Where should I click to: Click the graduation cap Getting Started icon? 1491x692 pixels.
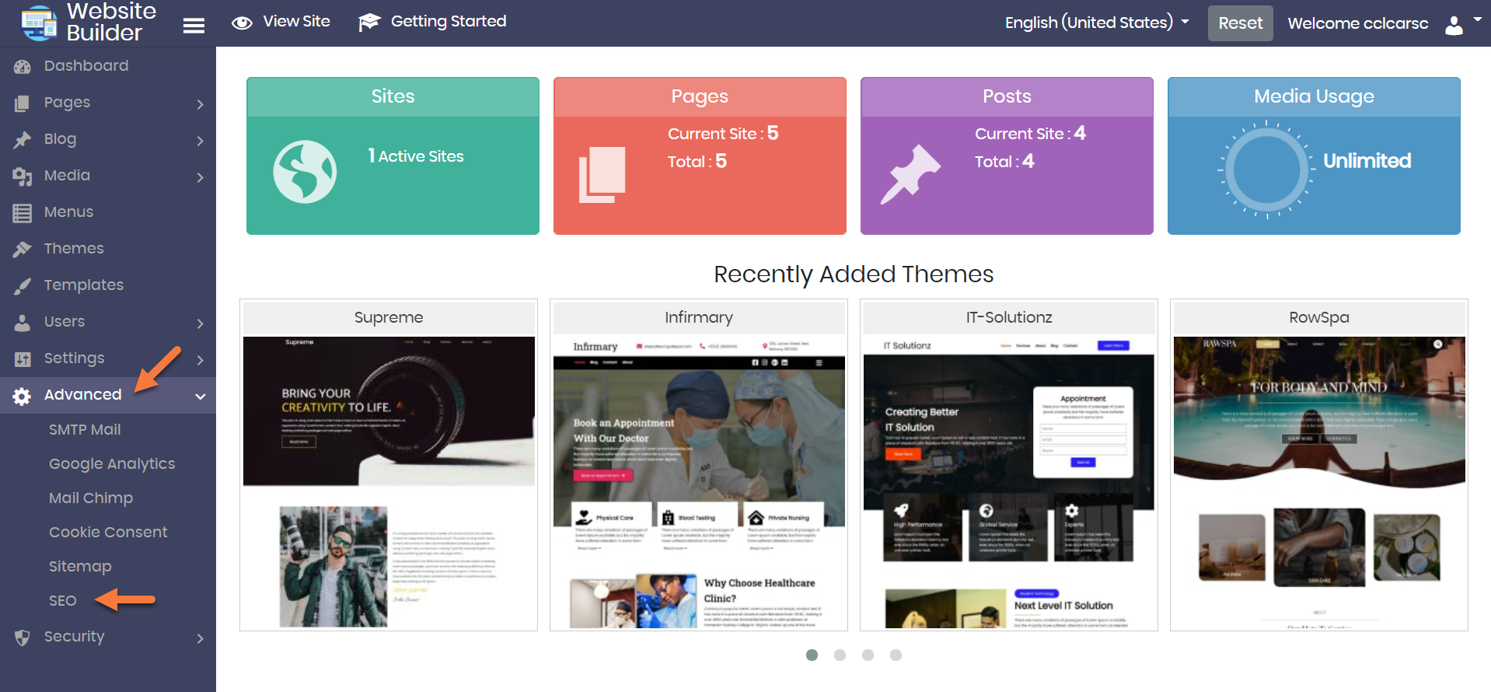click(369, 23)
